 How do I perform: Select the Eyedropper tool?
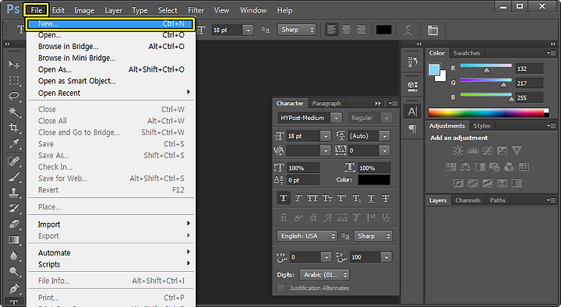(x=14, y=144)
